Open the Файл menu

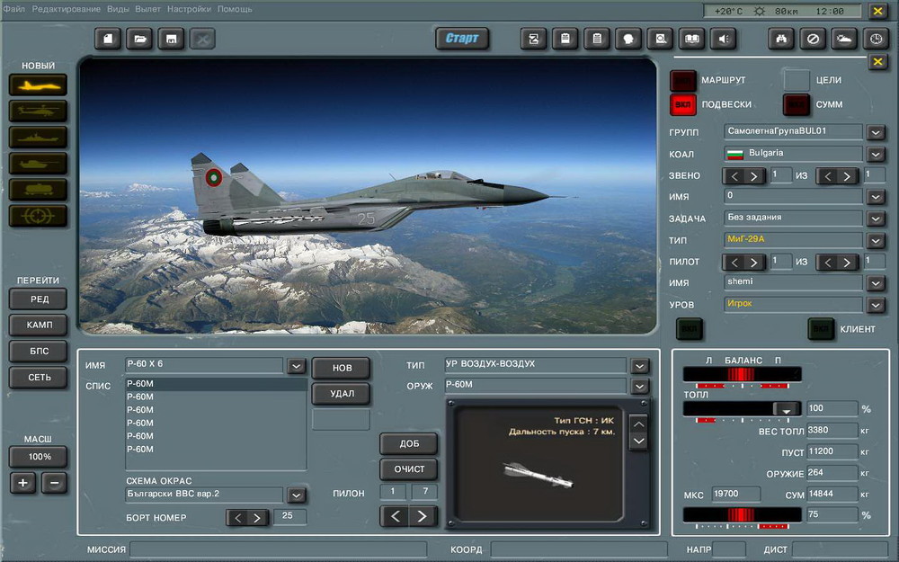[13, 9]
